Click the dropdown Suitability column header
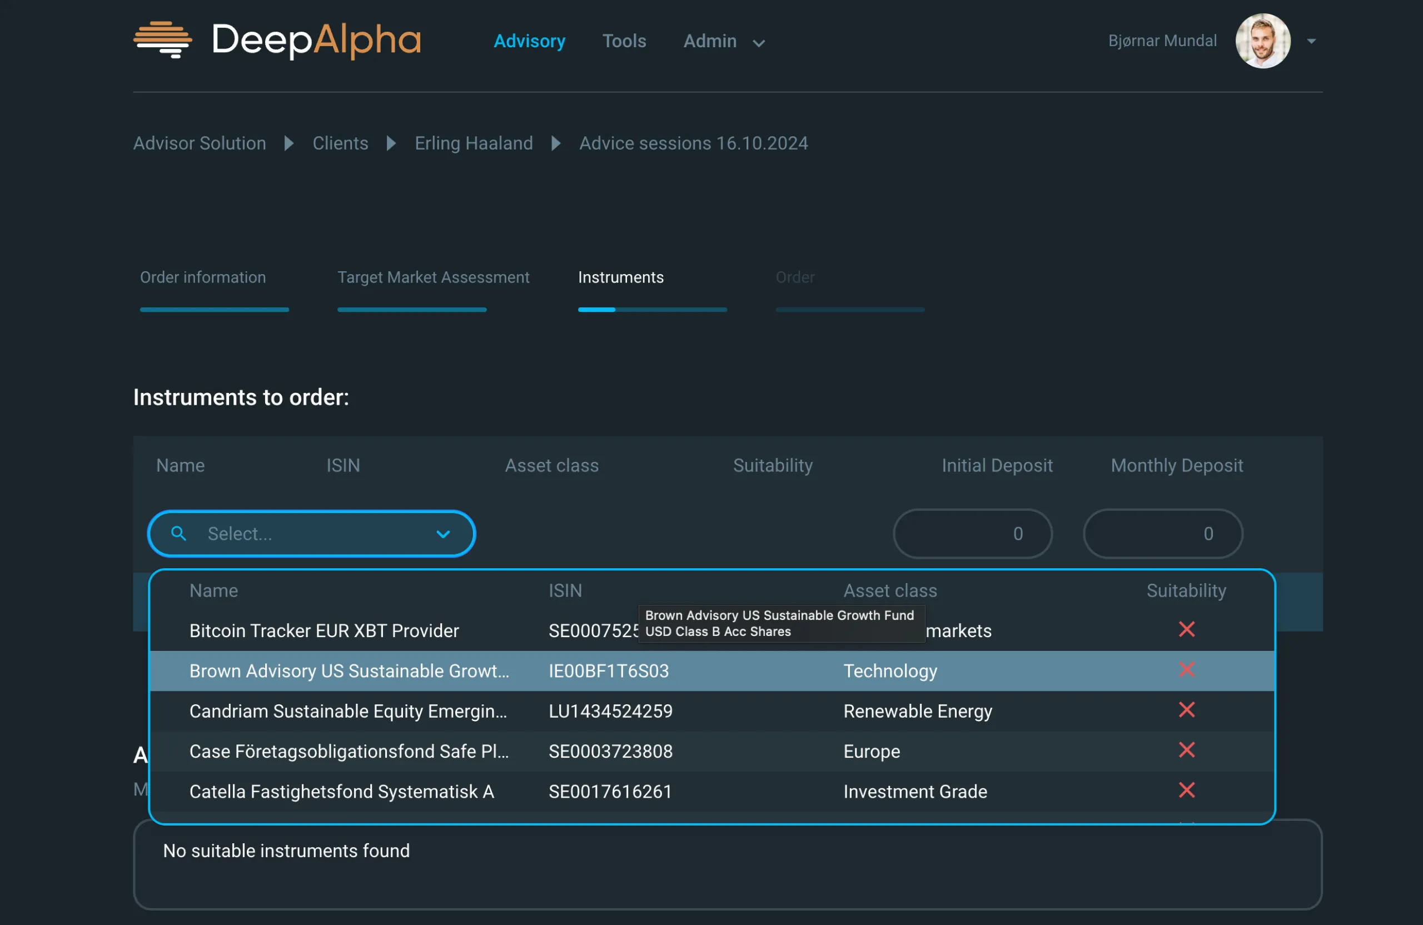This screenshot has width=1423, height=925. tap(1186, 590)
